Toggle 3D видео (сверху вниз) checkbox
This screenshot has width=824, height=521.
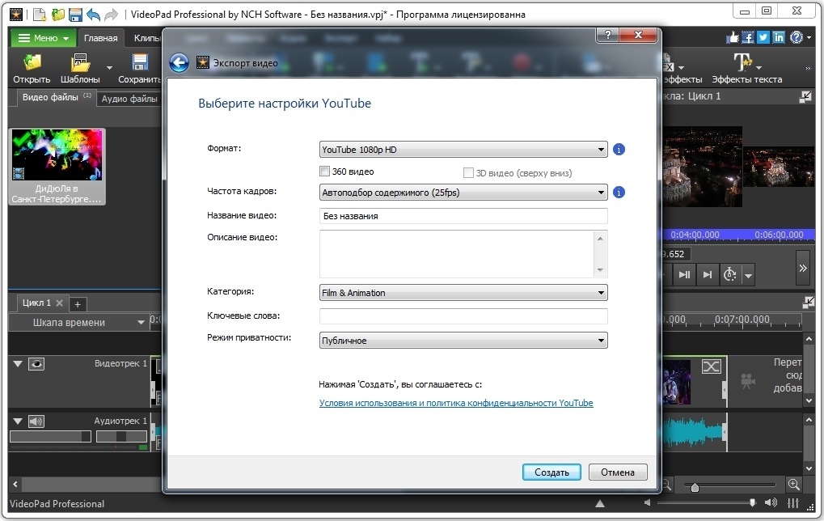[x=468, y=173]
